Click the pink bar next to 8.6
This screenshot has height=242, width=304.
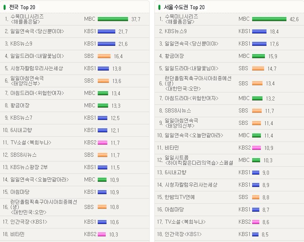(x=256, y=222)
